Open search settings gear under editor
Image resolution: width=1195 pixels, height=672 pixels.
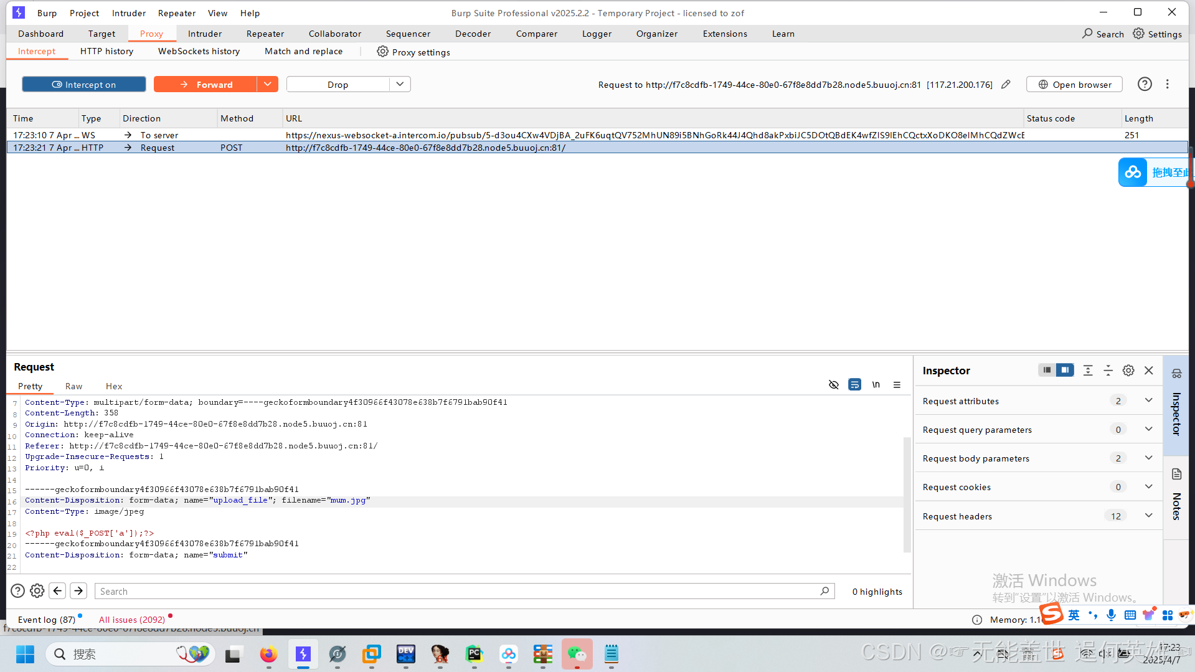coord(37,591)
